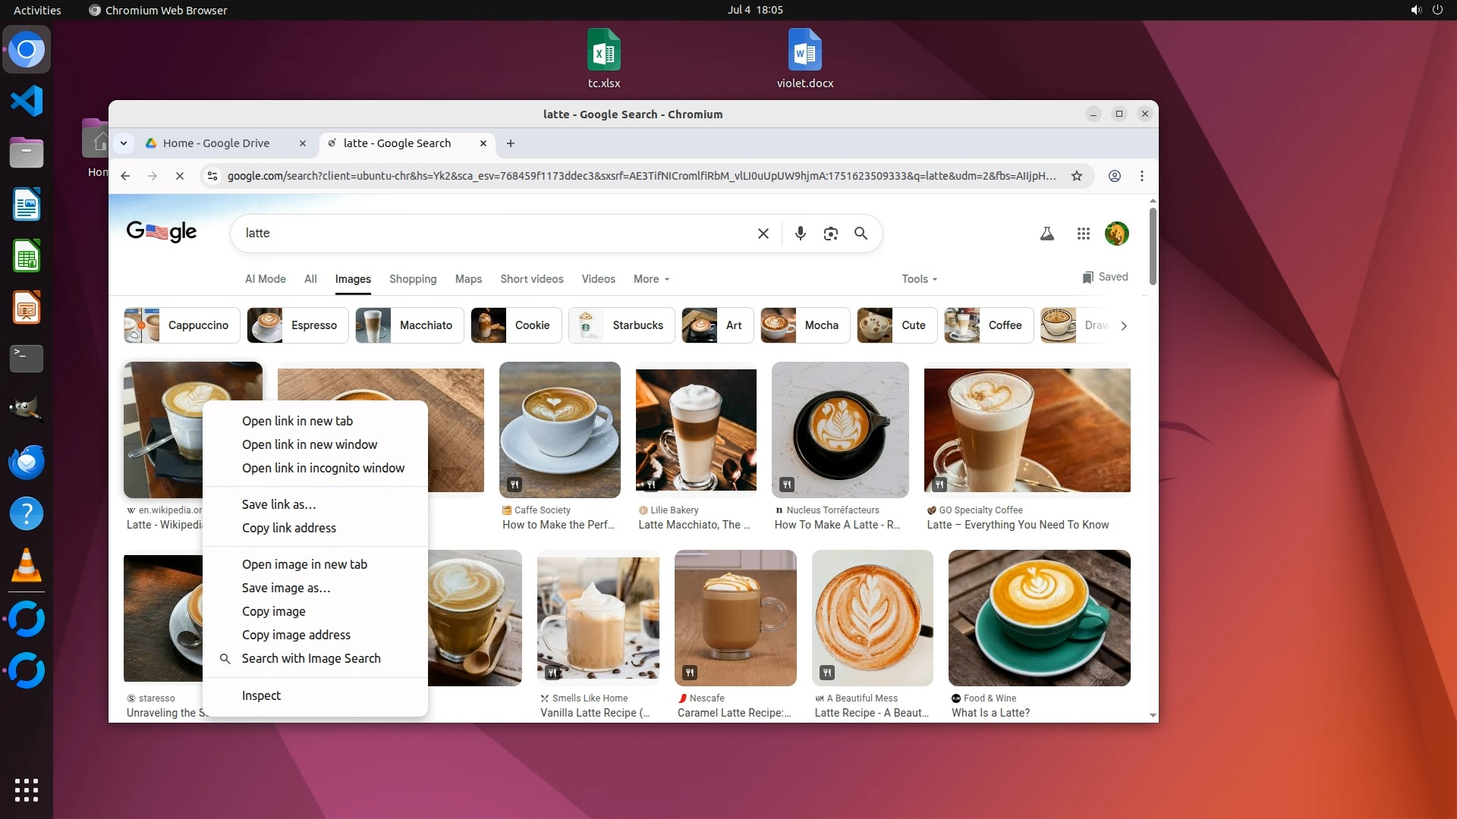The image size is (1457, 819).
Task: Clear the search box with X icon
Action: [x=763, y=234]
